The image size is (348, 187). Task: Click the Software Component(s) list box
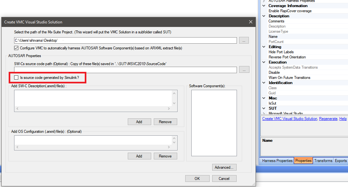214,123
